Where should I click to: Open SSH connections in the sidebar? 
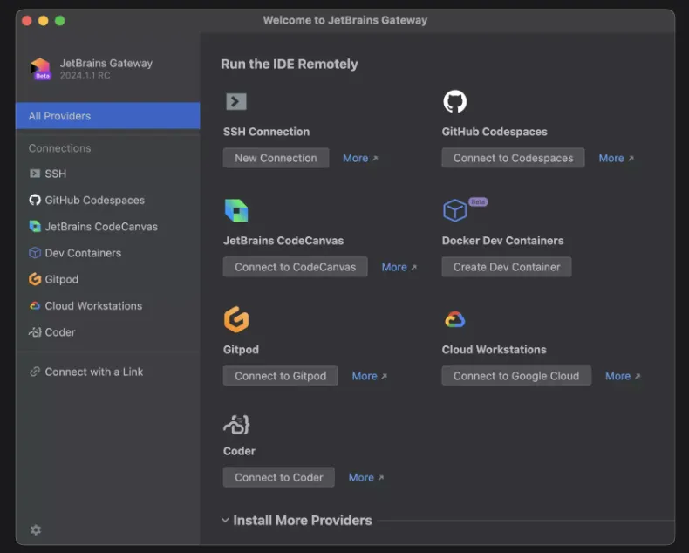(x=107, y=174)
